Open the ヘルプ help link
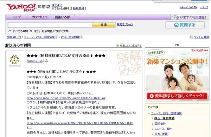The image size is (211, 137). [204, 7]
